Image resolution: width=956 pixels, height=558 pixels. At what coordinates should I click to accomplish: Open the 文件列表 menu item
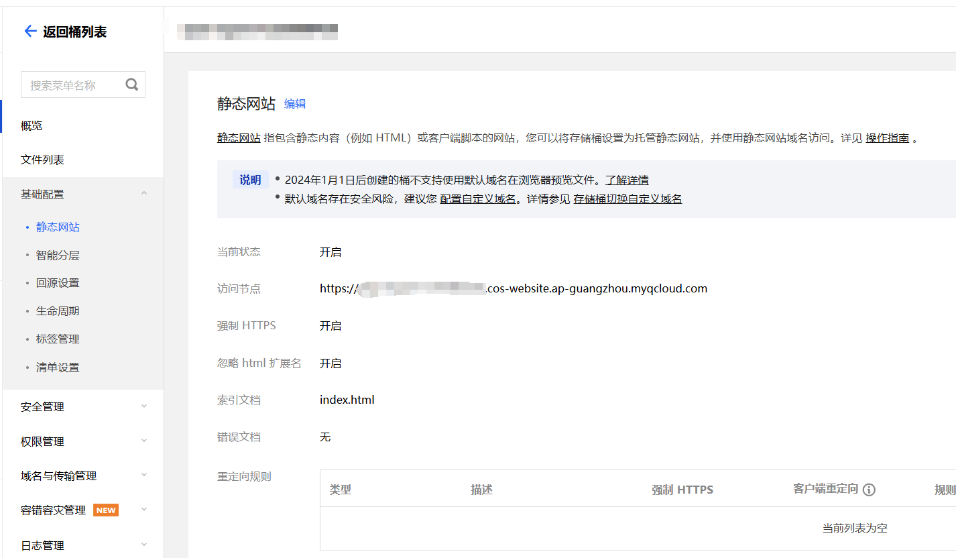pos(42,160)
